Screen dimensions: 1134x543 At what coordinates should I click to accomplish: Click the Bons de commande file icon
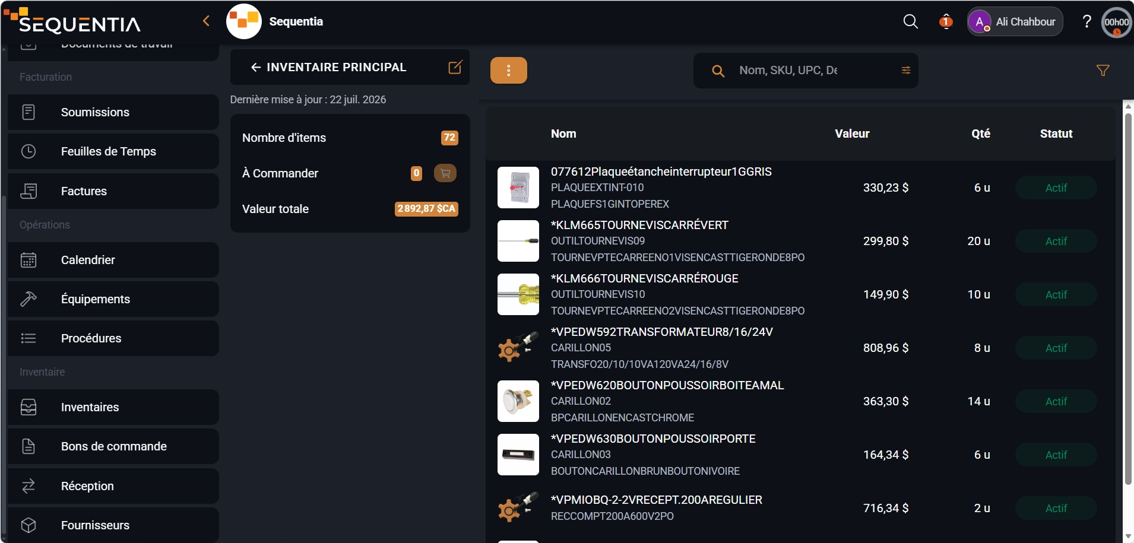[28, 446]
